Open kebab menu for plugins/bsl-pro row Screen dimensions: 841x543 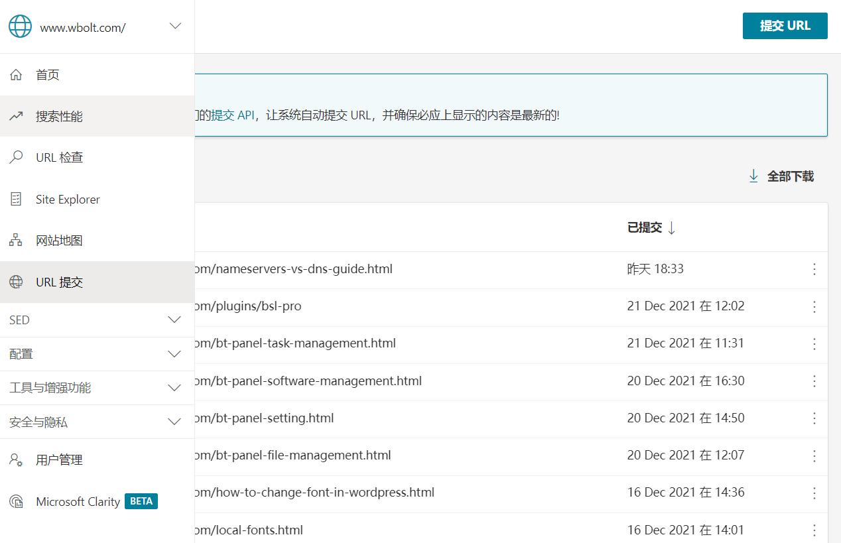814,306
